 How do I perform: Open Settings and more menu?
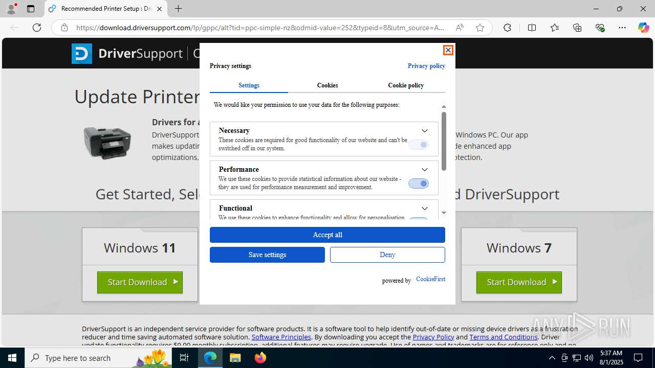coord(622,28)
